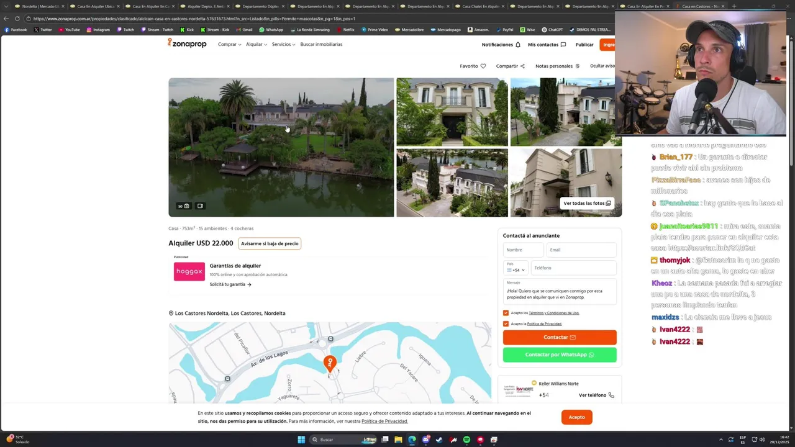Screen dimensions: 795x447
Task: Switch to the Departamento Dúplex tab
Action: pyautogui.click(x=260, y=6)
